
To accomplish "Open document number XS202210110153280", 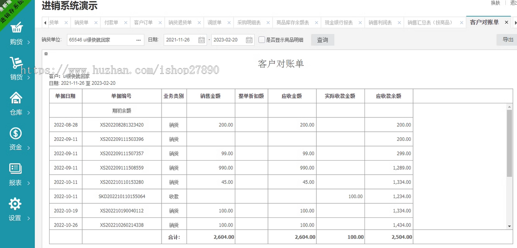I will coord(122,182).
